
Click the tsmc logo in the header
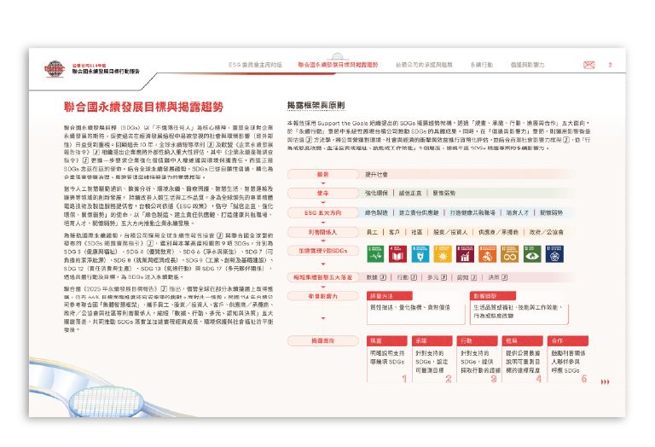pos(55,68)
